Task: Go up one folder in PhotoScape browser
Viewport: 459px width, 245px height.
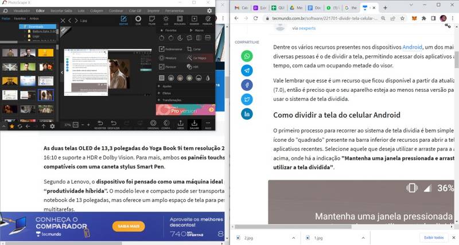Action: click(44, 126)
